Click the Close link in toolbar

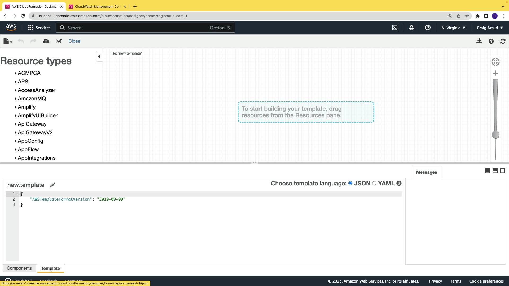(x=74, y=41)
